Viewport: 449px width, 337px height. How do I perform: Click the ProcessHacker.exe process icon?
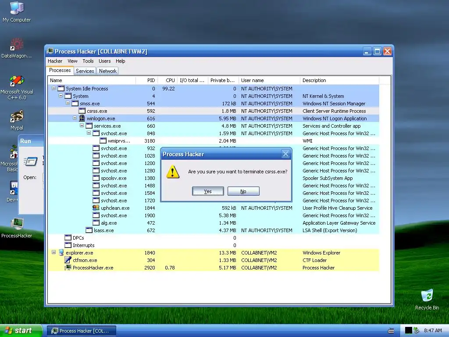(68, 267)
